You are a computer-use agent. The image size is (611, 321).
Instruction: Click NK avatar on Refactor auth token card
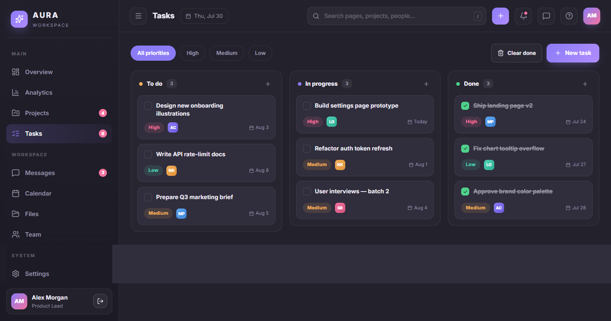pyautogui.click(x=340, y=165)
